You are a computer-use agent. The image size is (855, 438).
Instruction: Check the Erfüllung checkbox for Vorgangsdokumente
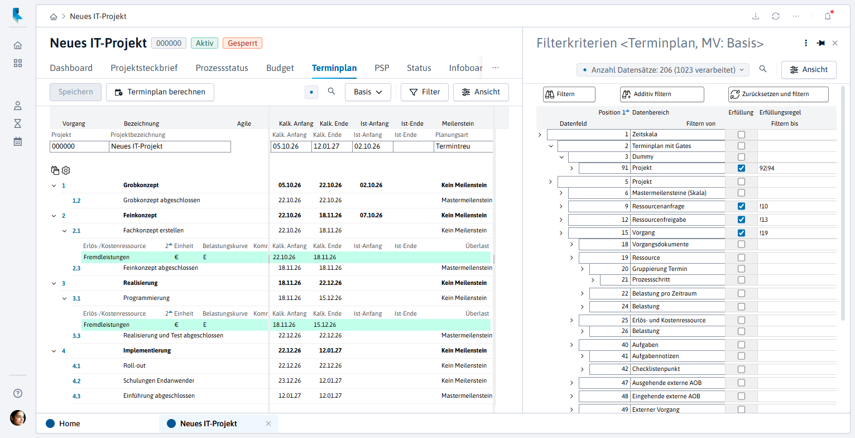click(741, 244)
